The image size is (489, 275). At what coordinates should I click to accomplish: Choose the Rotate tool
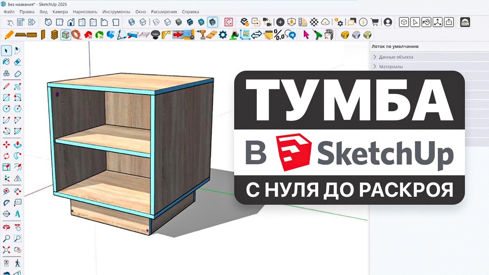click(6, 156)
